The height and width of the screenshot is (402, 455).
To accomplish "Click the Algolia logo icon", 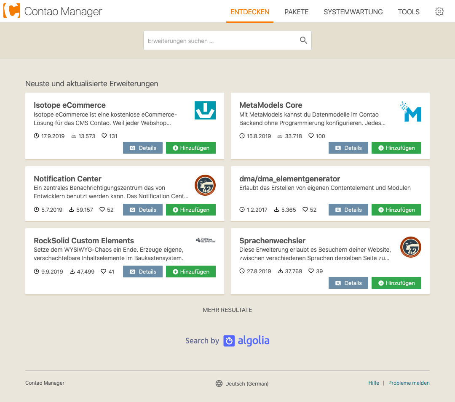I will [x=229, y=341].
